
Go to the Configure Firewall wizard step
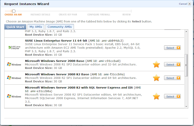99,15
